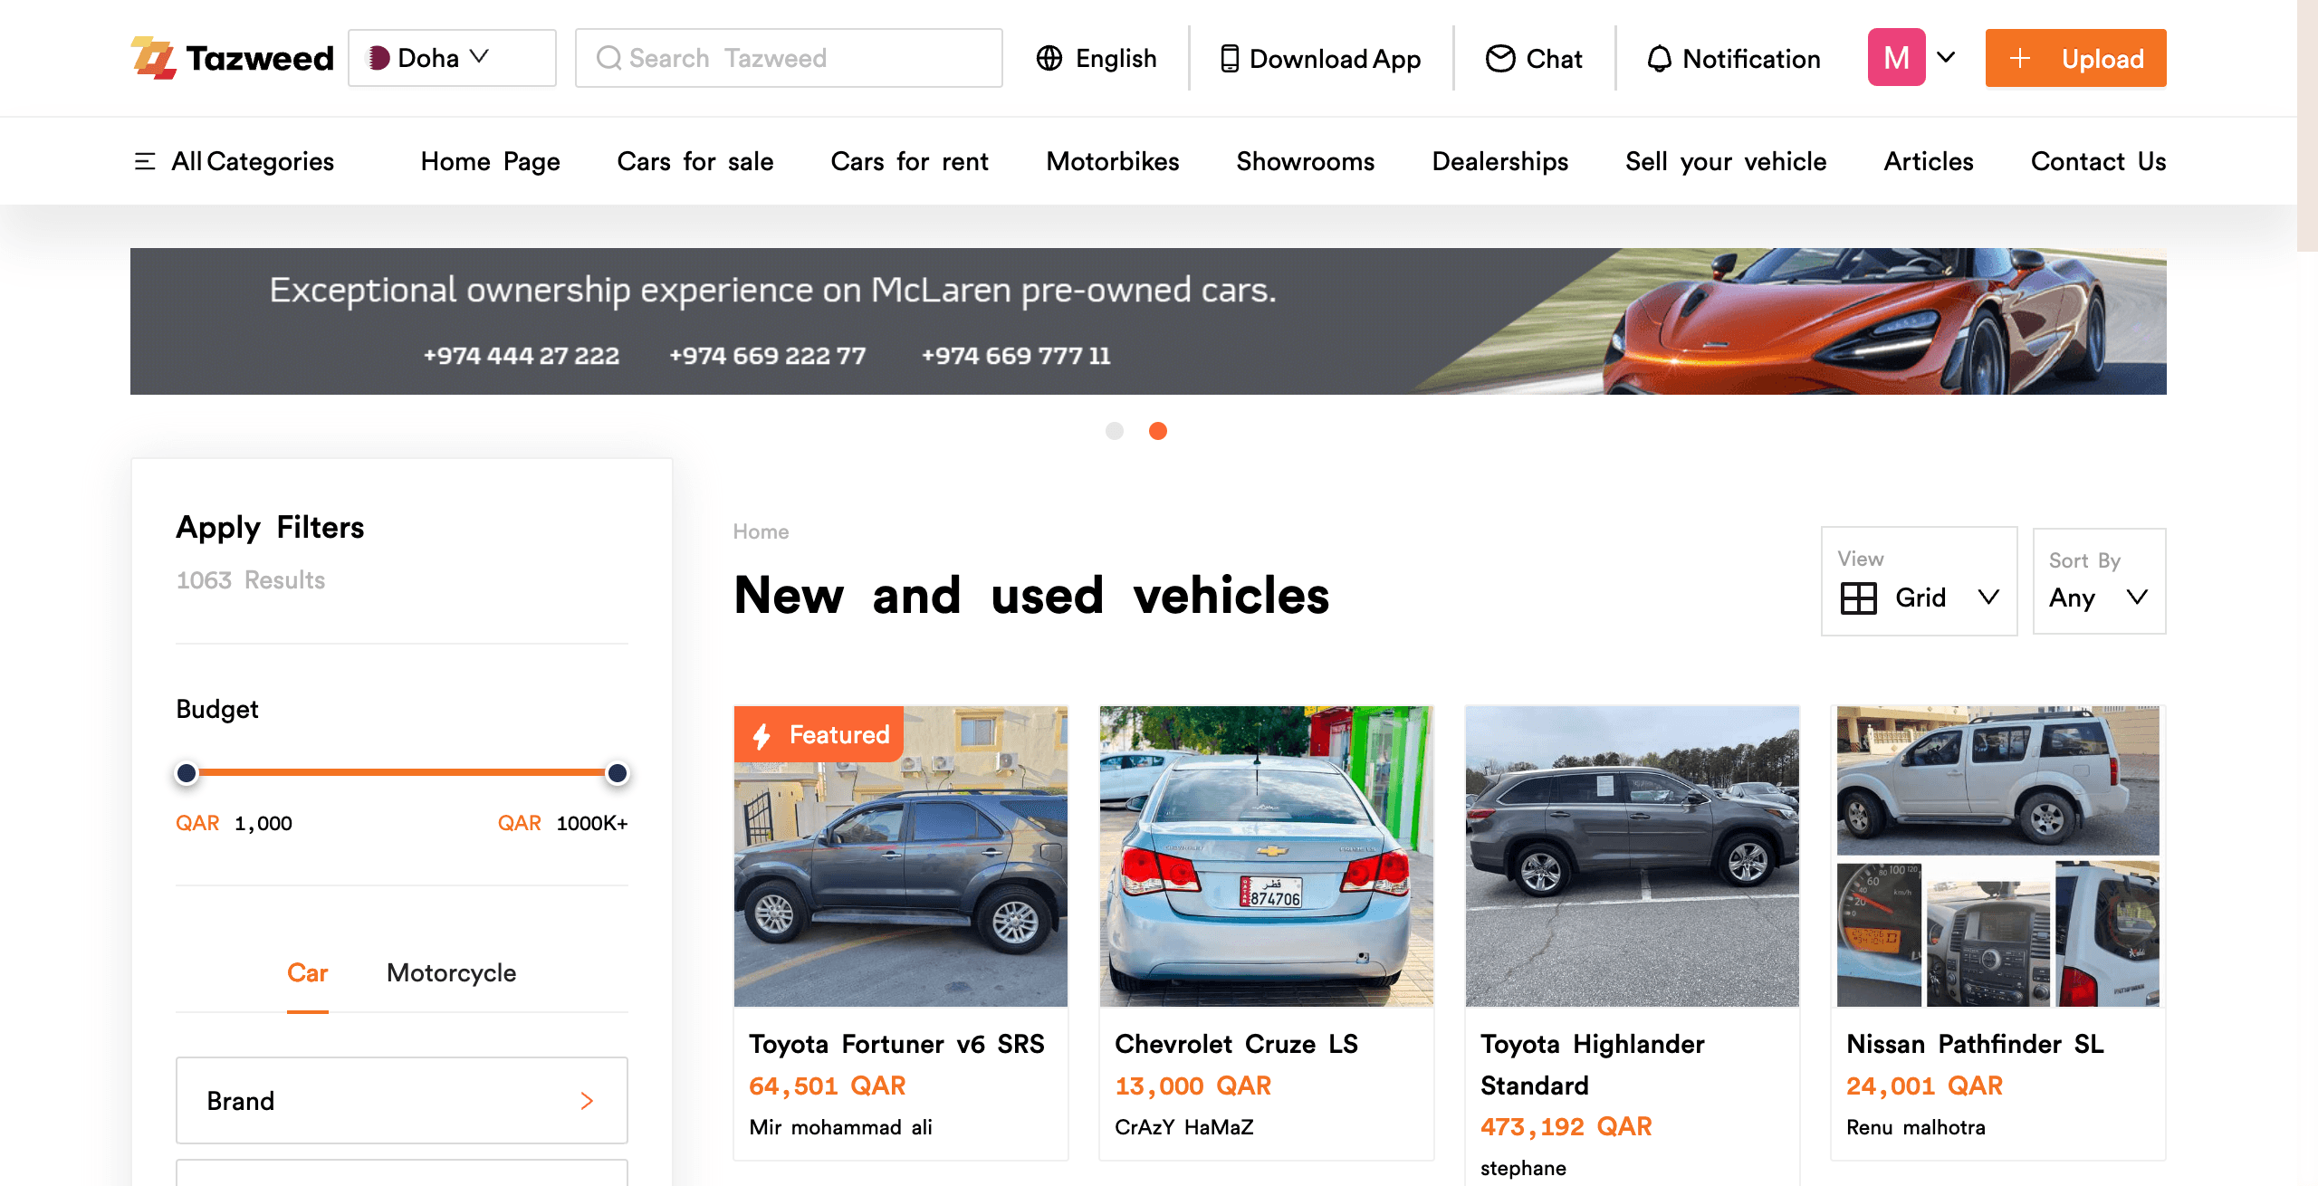Click the Home breadcrumb link
The image size is (2318, 1186).
[761, 531]
